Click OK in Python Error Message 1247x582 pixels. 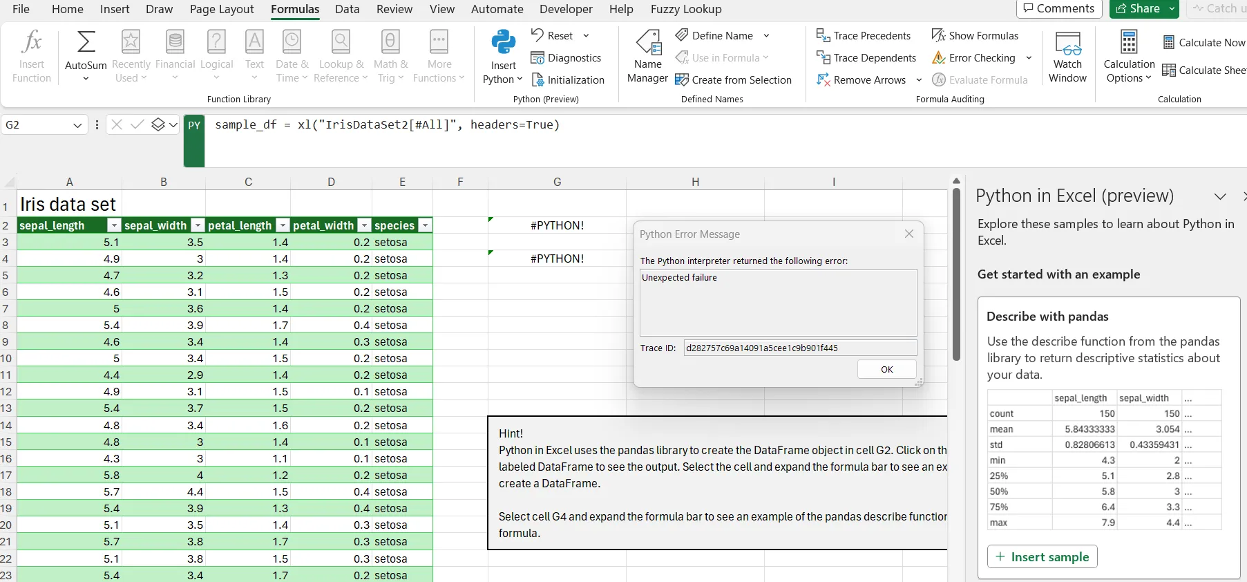(x=887, y=370)
